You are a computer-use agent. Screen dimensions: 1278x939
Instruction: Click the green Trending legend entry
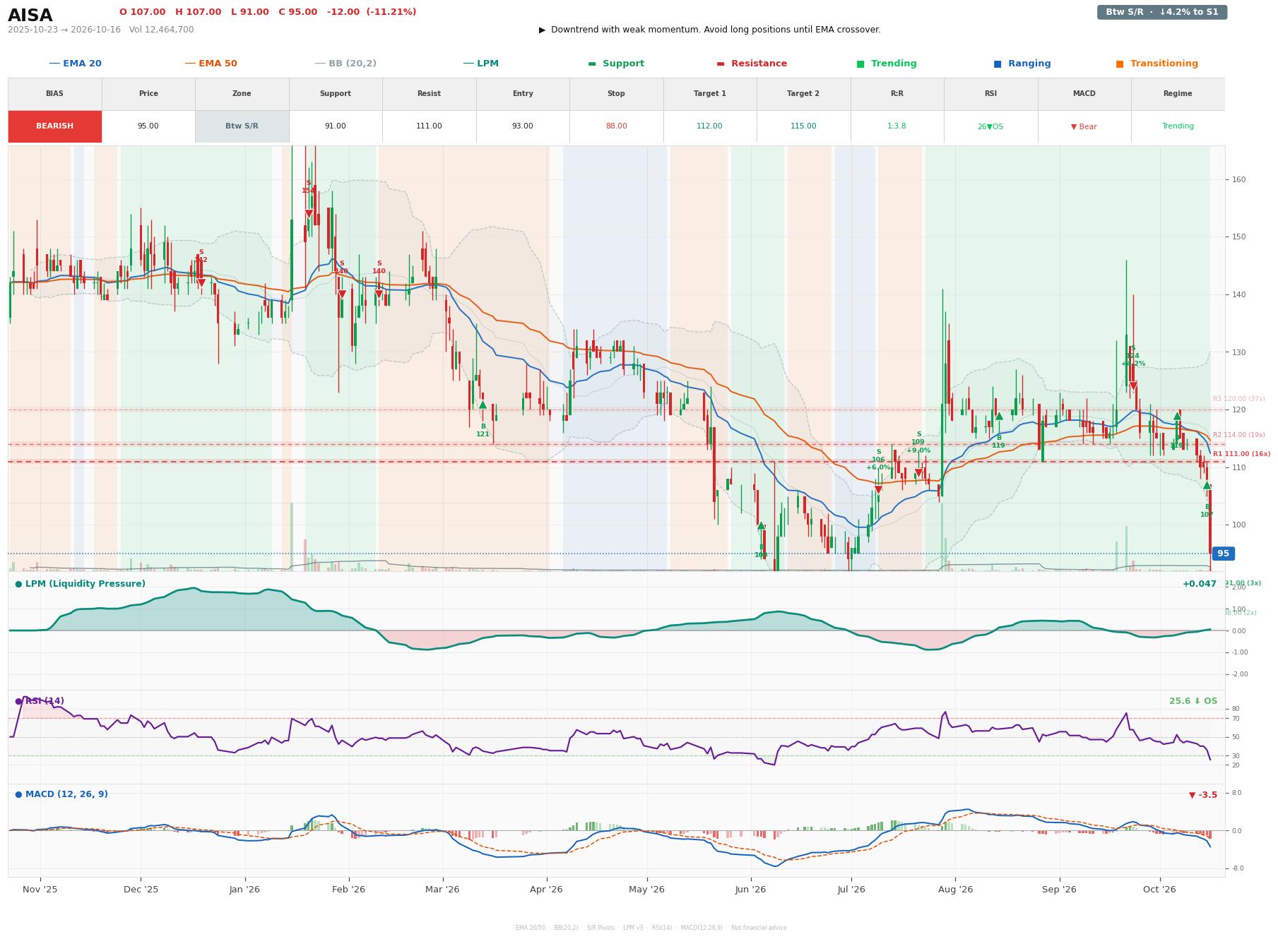tap(886, 64)
